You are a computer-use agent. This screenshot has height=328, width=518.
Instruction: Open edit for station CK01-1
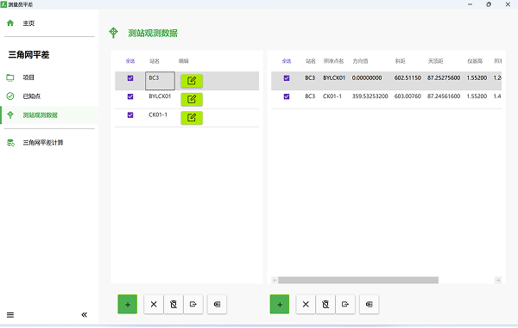192,118
